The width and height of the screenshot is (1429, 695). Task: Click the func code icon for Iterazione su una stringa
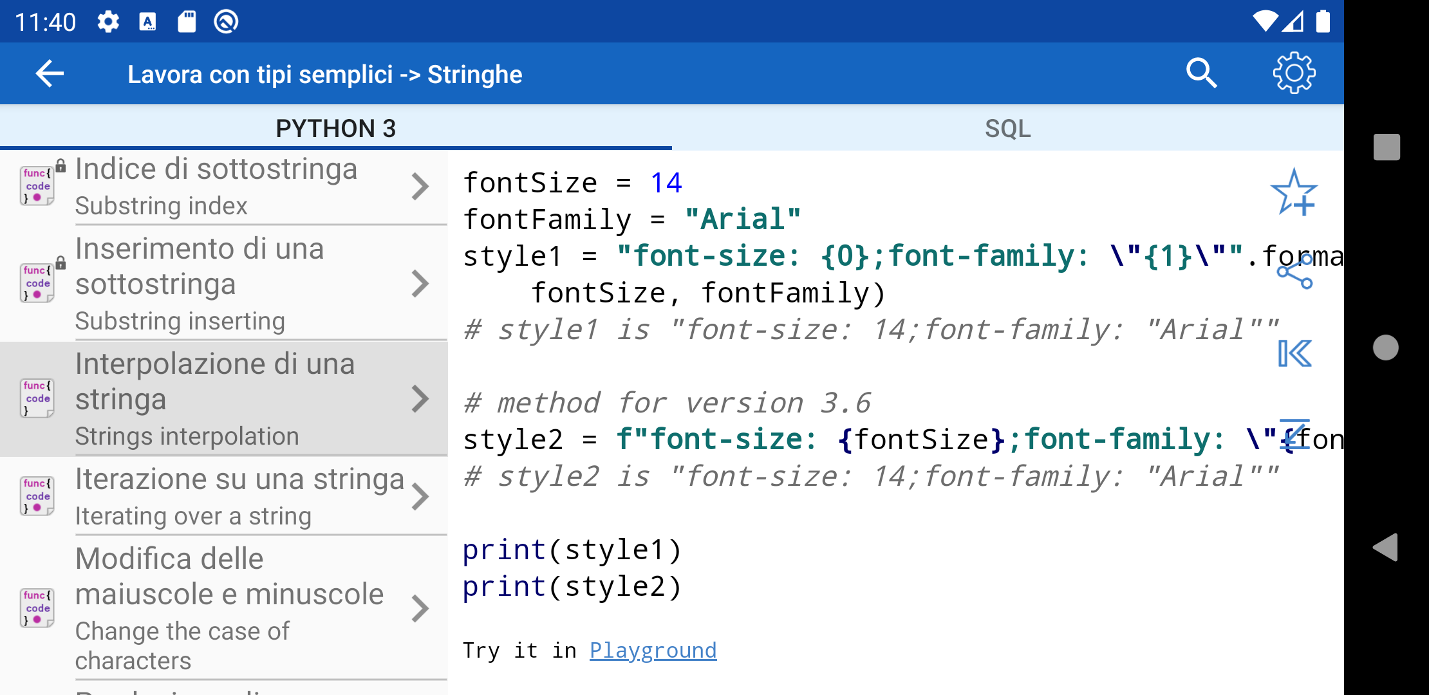[x=37, y=496]
